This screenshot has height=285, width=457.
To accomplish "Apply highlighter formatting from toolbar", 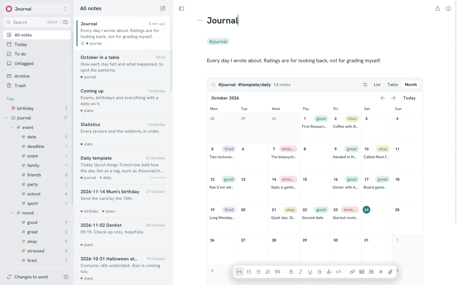I will point(329,272).
